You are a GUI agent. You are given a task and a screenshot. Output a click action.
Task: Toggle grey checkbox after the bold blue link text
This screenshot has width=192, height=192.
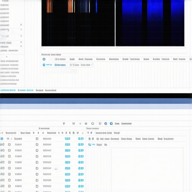pos(71,65)
